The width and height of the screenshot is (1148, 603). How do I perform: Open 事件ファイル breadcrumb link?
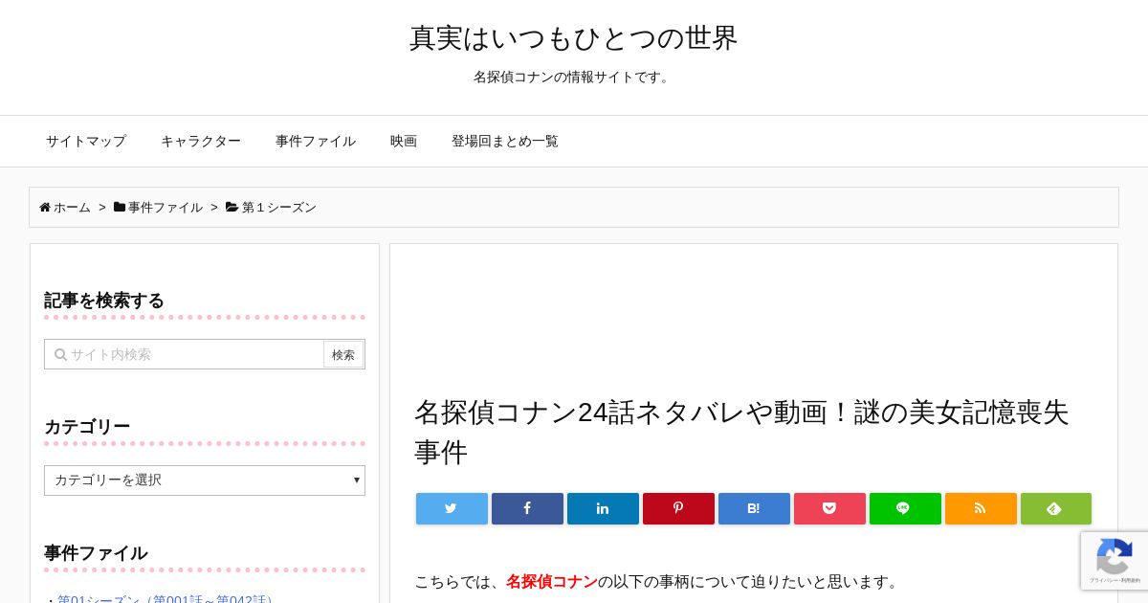[x=166, y=207]
